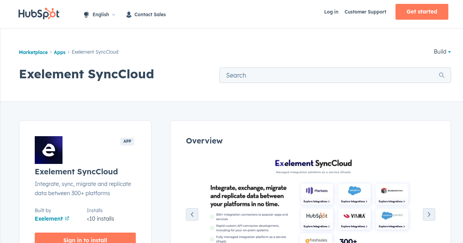The width and height of the screenshot is (463, 243).
Task: Click the Marketo integration card
Action: click(x=317, y=194)
